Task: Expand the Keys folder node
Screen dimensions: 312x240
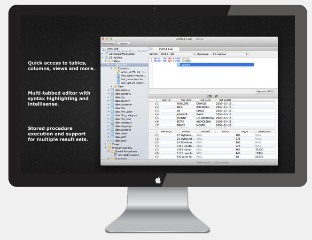Action: point(112,86)
